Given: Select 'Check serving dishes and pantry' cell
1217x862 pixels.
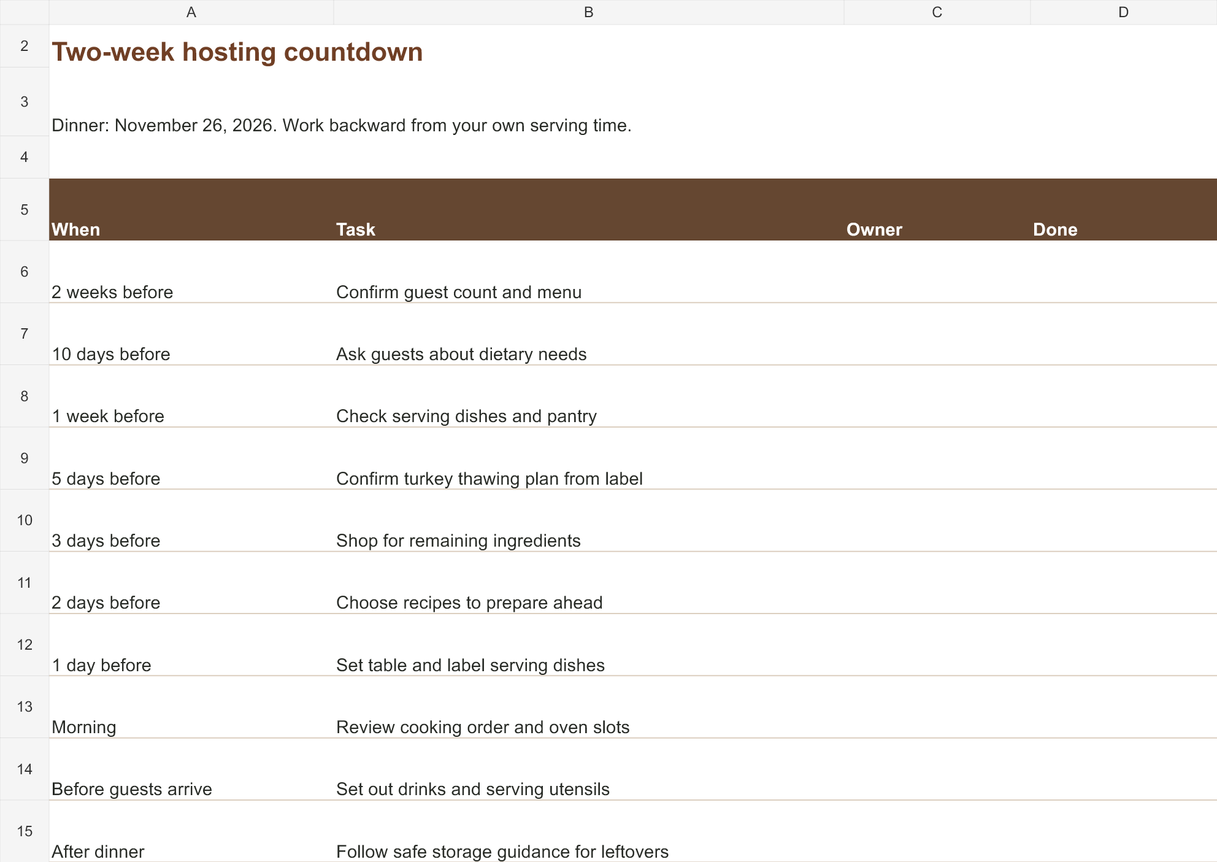Looking at the screenshot, I should [589, 396].
